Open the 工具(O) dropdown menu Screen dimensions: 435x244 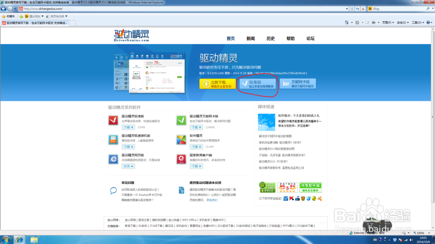click(x=418, y=23)
